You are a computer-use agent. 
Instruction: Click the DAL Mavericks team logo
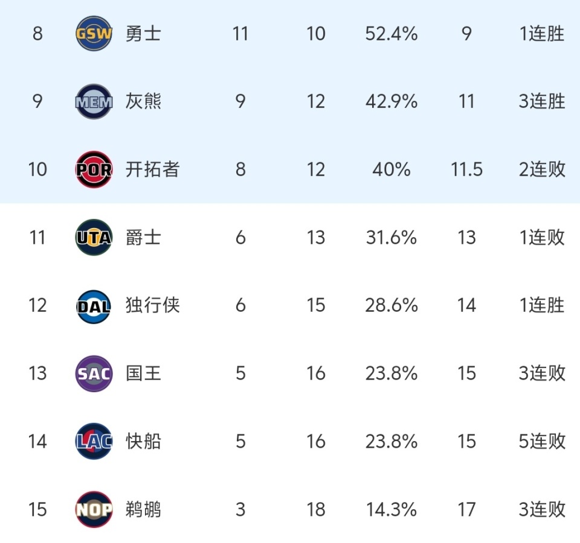(x=94, y=306)
